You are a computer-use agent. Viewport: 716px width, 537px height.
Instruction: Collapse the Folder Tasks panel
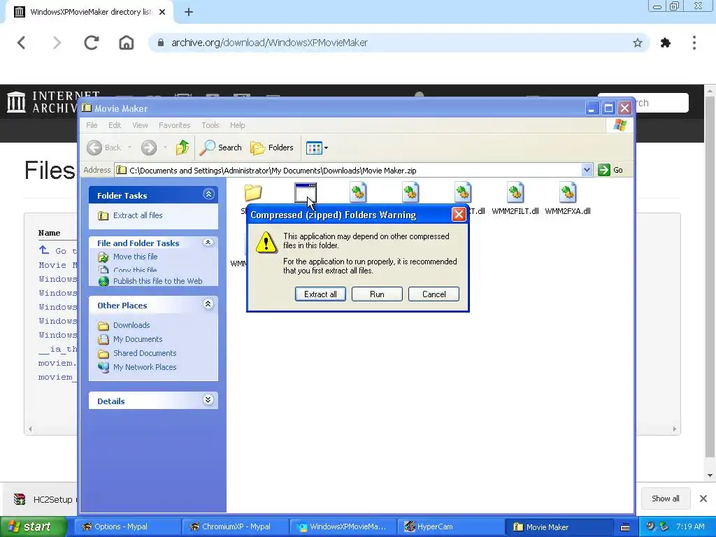point(208,194)
